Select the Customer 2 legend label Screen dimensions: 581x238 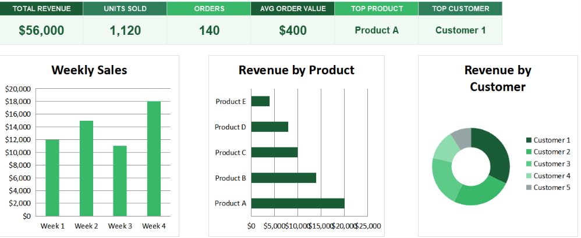[552, 152]
